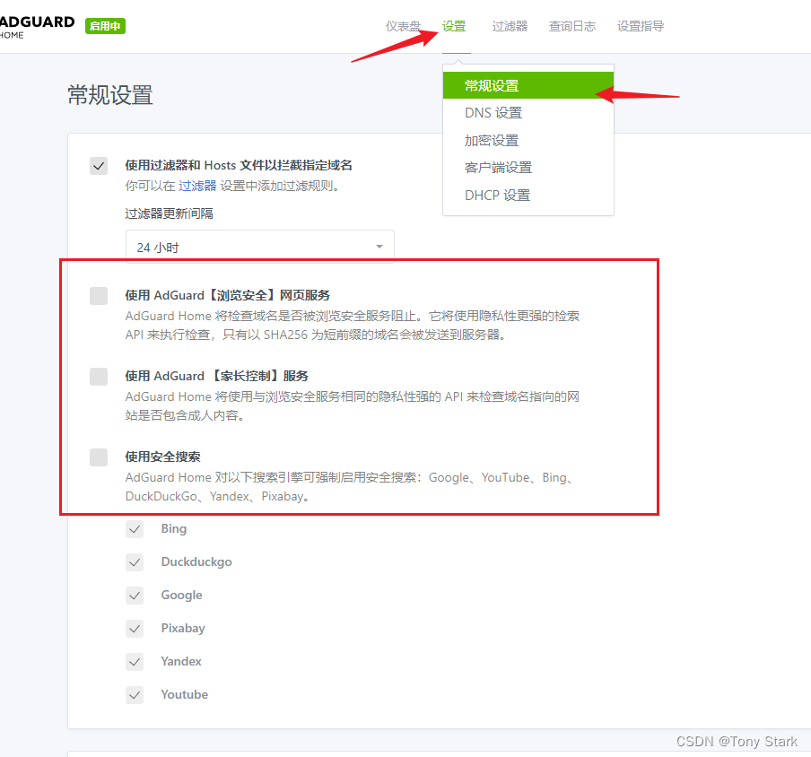Open the 24 小时 update interval dropdown
The image size is (811, 757).
pos(259,248)
